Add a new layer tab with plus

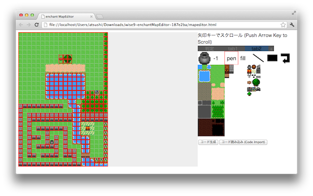coord(270,48)
